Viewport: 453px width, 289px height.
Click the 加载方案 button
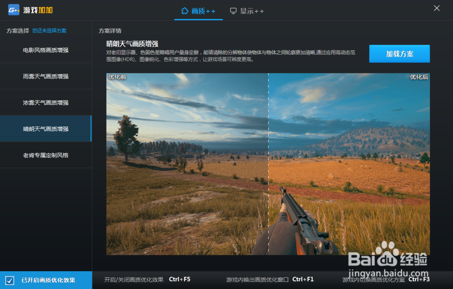(x=399, y=53)
